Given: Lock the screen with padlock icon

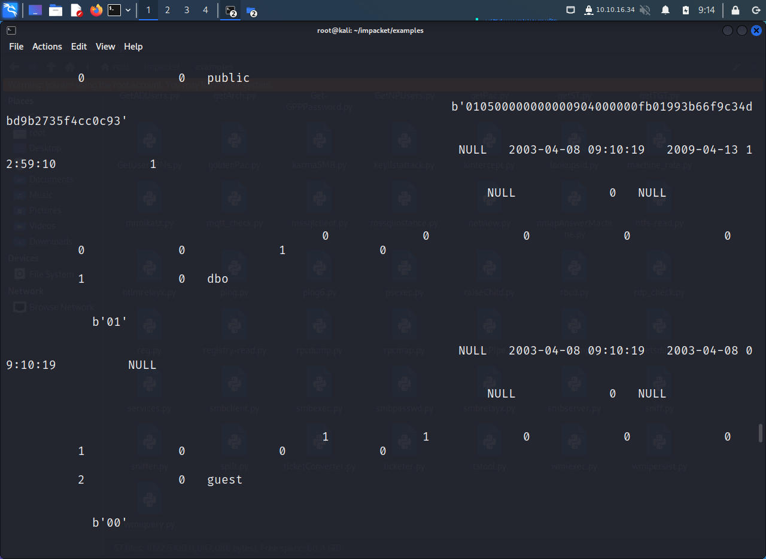Looking at the screenshot, I should (735, 10).
